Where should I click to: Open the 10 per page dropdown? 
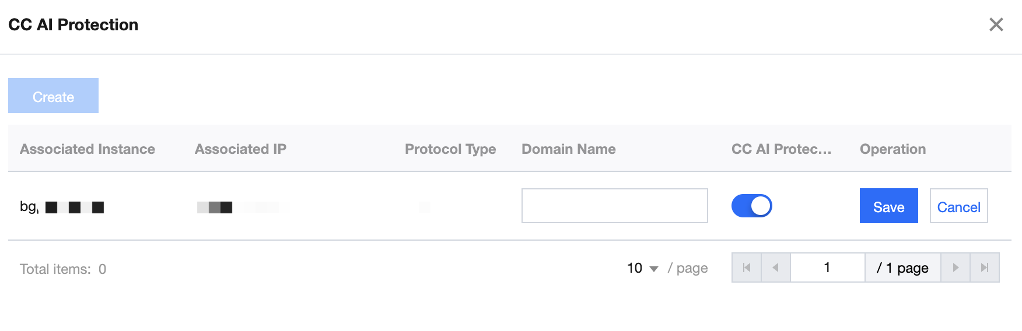[x=642, y=268]
